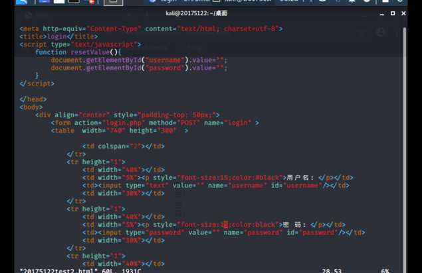Image resolution: width=422 pixels, height=273 pixels.
Task: Click the table height value "300"
Action: coord(167,131)
